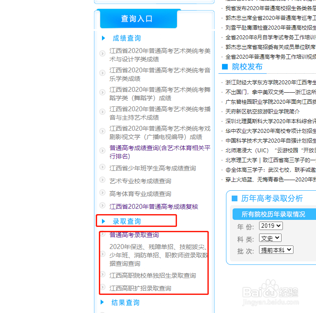Click the 录取查询 section triangle arrow
The image size is (316, 313).
coord(103,221)
